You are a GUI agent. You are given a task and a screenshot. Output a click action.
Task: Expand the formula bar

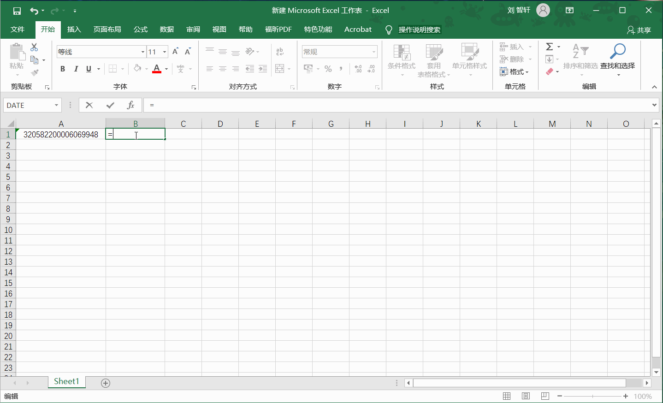click(x=654, y=105)
